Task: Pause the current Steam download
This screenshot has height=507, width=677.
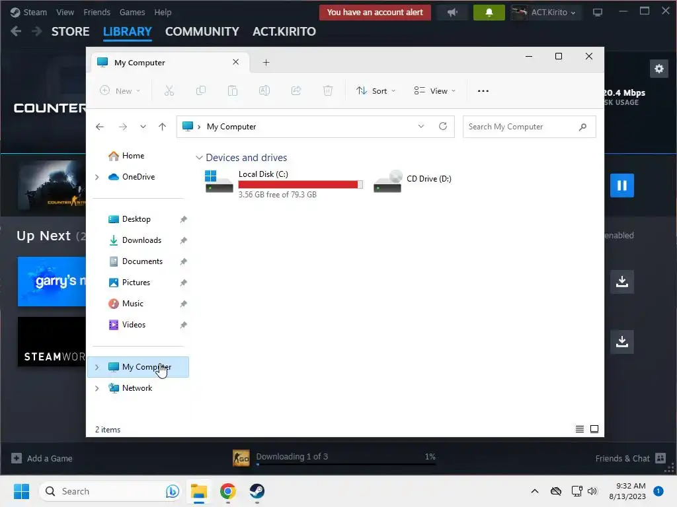Action: point(622,186)
